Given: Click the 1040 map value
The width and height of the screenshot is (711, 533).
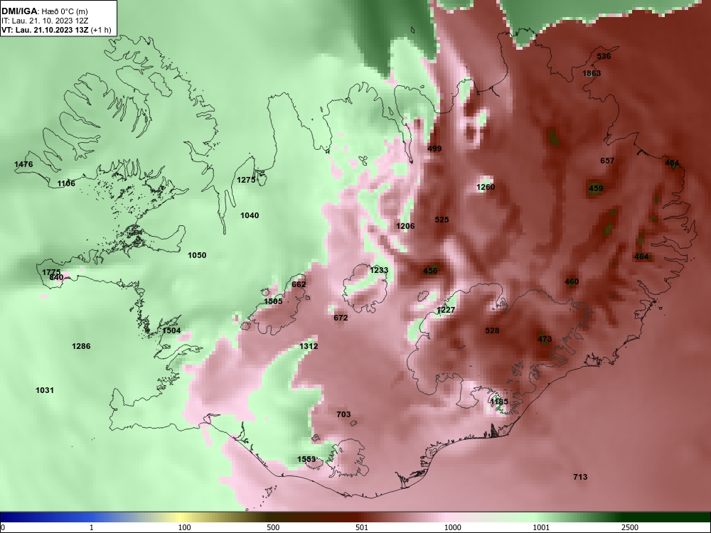Looking at the screenshot, I should click(250, 215).
